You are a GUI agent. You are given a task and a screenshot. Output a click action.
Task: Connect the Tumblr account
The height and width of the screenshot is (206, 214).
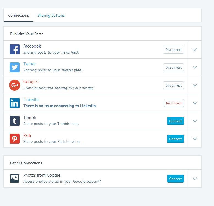tap(175, 121)
